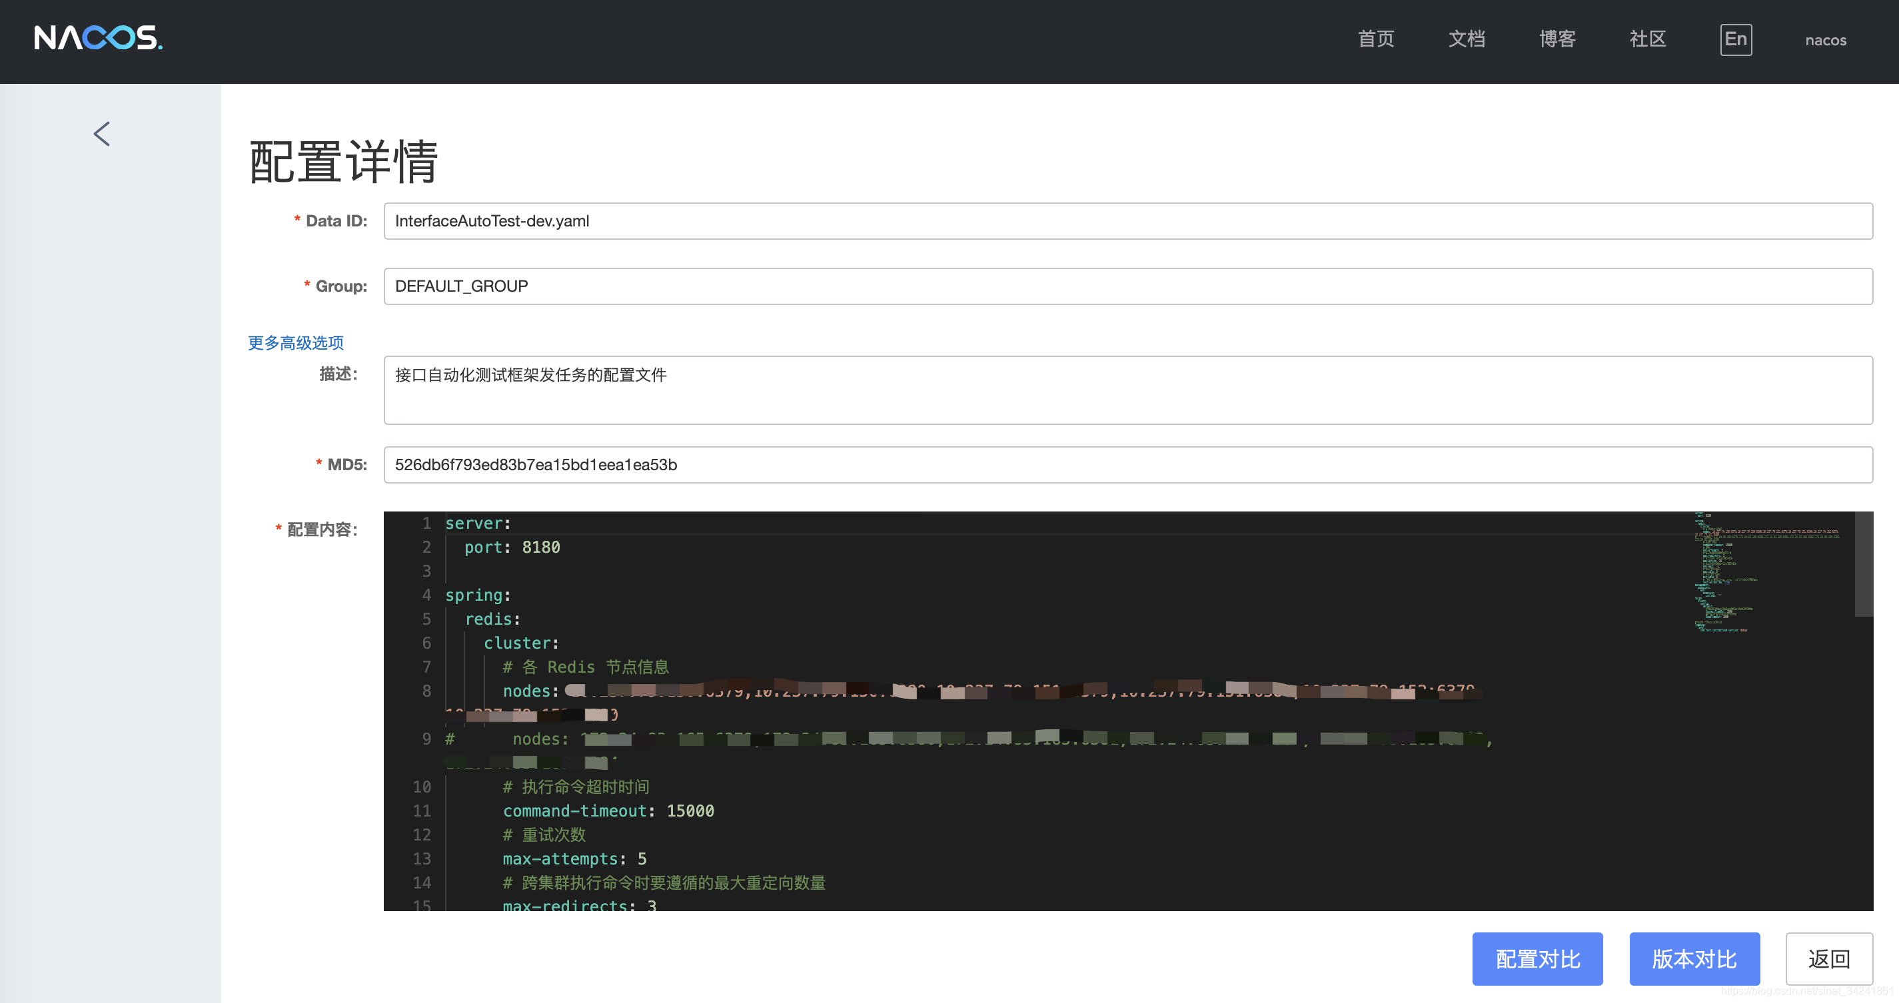Click the Group input field
Image resolution: width=1899 pixels, height=1003 pixels.
click(1128, 286)
